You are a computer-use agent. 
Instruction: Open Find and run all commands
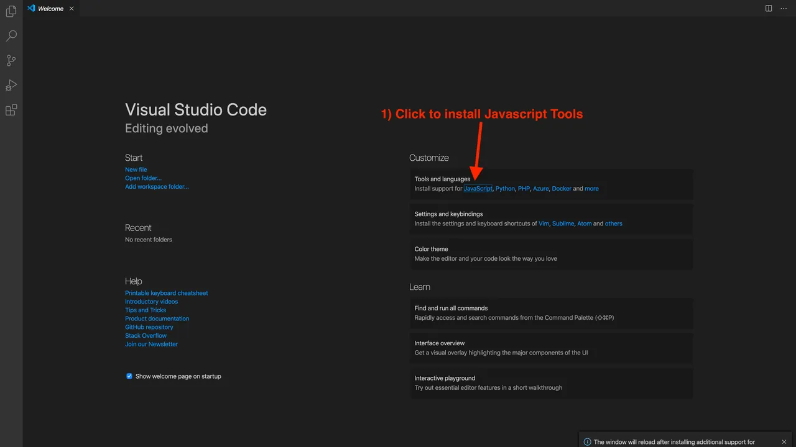coord(551,313)
